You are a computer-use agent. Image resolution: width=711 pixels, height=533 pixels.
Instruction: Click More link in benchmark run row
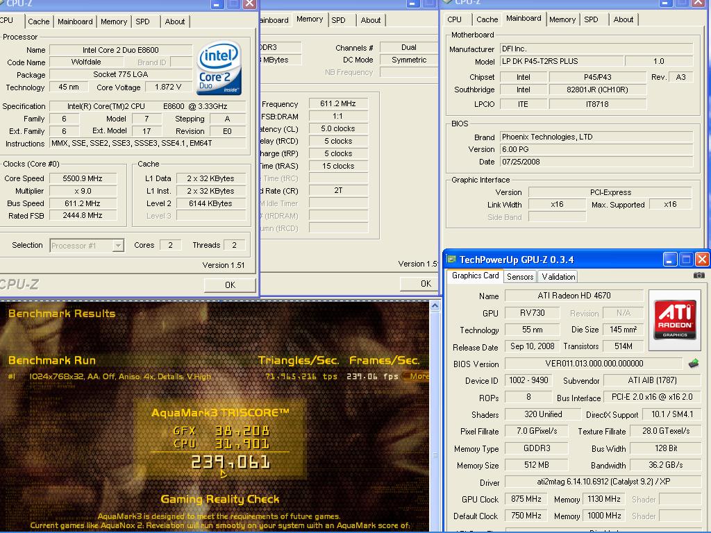click(417, 376)
